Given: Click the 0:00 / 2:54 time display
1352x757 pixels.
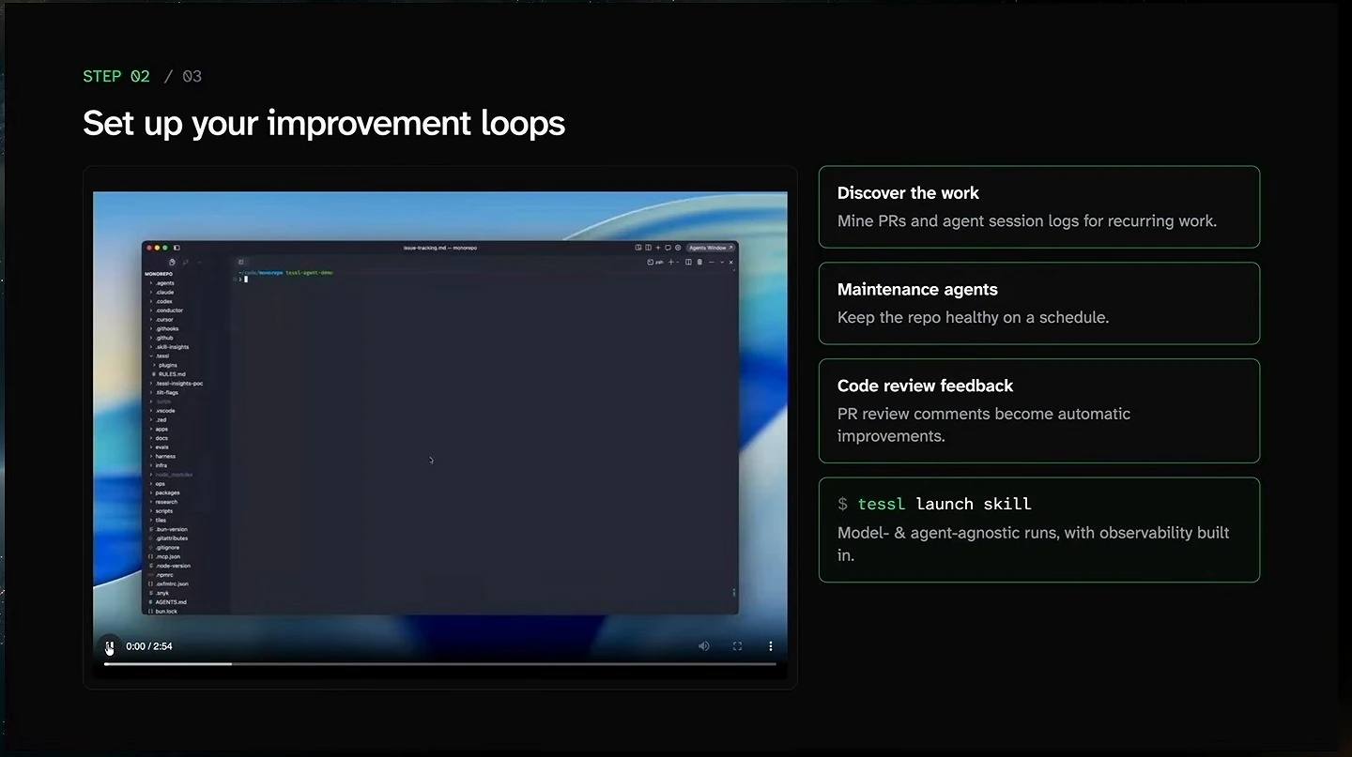Looking at the screenshot, I should pos(149,646).
